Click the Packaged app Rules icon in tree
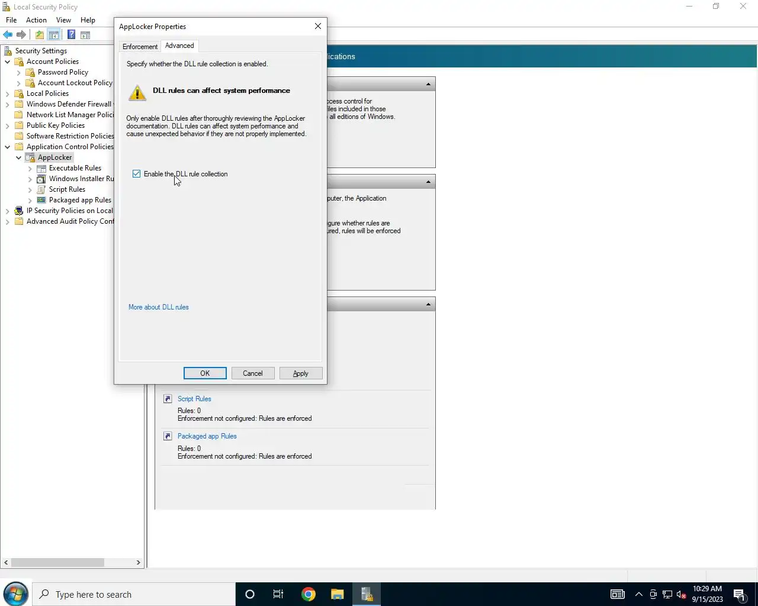This screenshot has height=606, width=758. tap(41, 200)
